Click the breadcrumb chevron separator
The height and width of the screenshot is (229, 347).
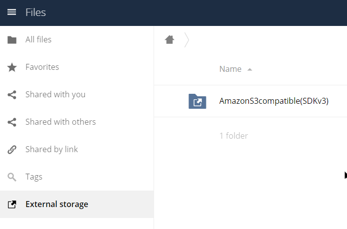coord(187,40)
